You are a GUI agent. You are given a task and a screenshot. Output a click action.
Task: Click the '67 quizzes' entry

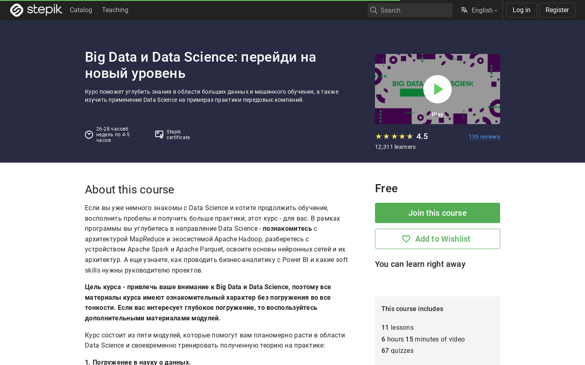tap(397, 350)
